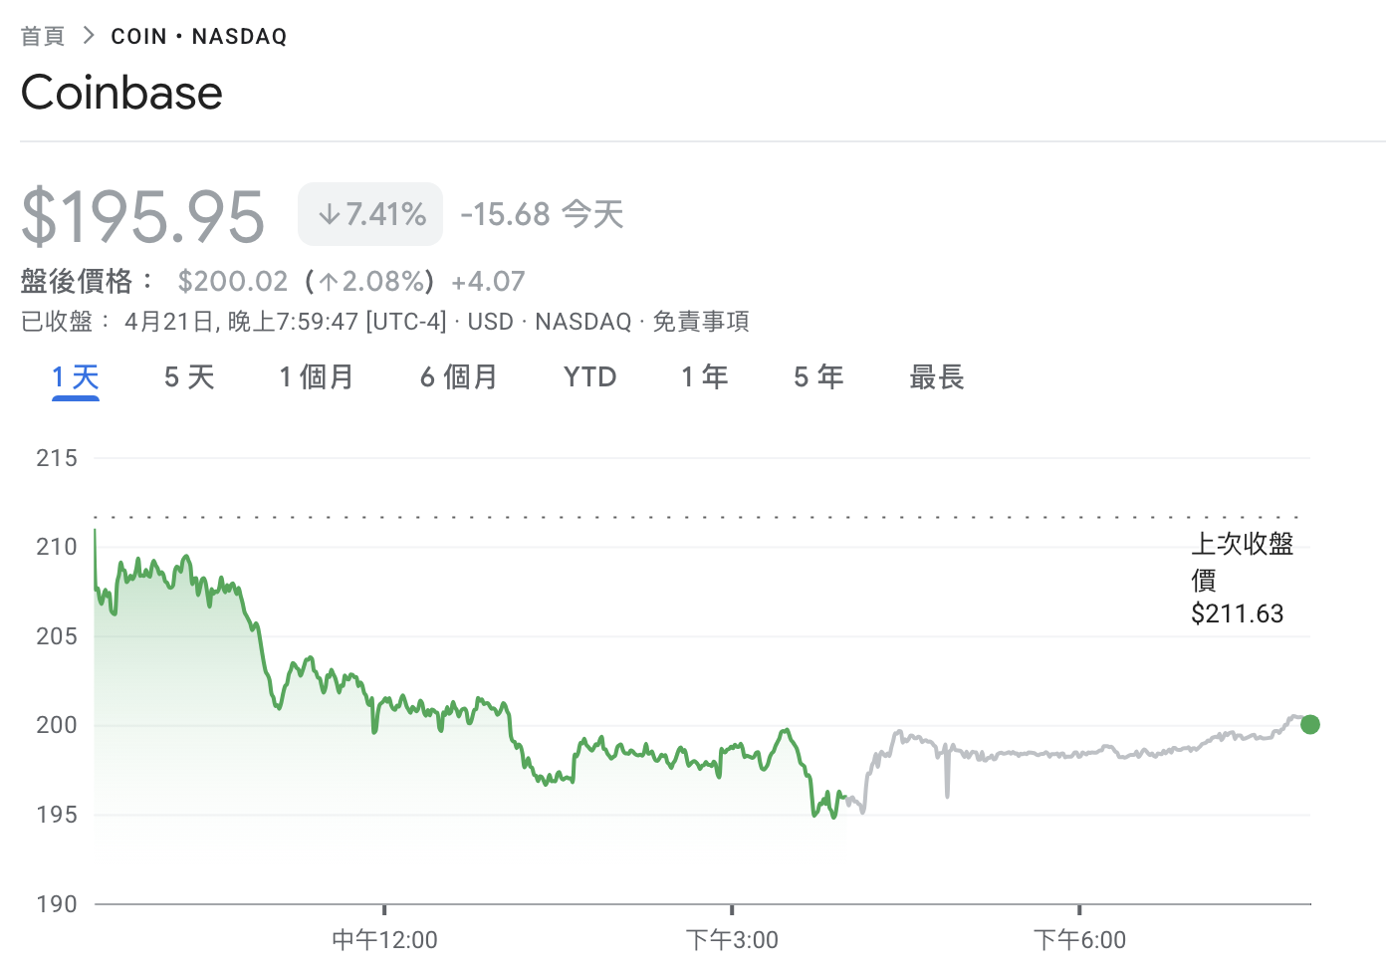This screenshot has height=974, width=1386.
Task: Switch chart to 1 個月 view
Action: pyautogui.click(x=317, y=377)
